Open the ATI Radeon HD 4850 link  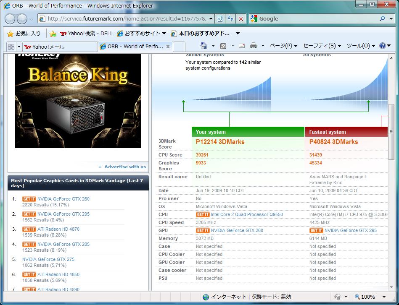58,274
